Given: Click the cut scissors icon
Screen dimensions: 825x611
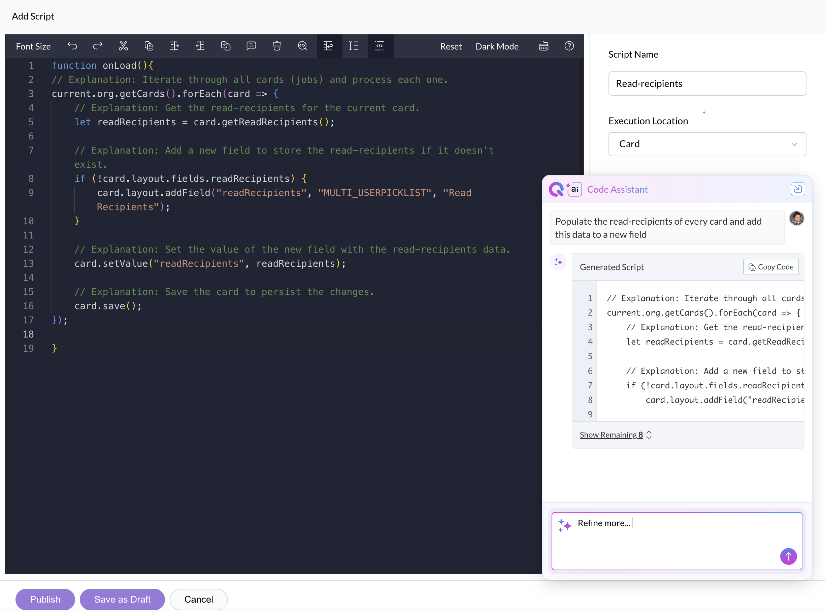Looking at the screenshot, I should (x=123, y=46).
